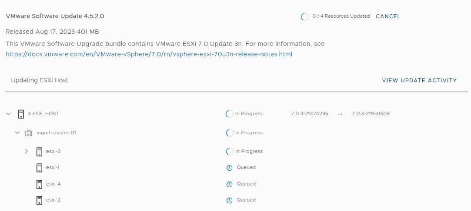
Task: Open View Update Activity
Action: coord(419,81)
